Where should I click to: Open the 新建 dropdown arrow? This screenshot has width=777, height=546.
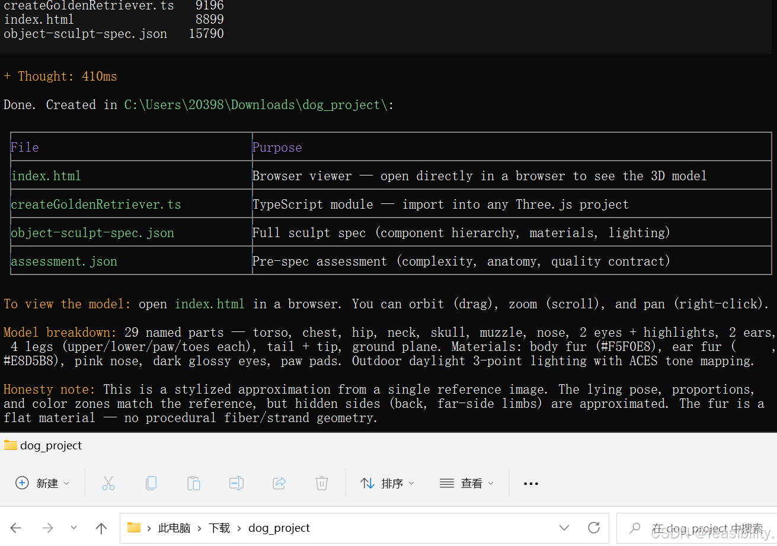pos(66,484)
